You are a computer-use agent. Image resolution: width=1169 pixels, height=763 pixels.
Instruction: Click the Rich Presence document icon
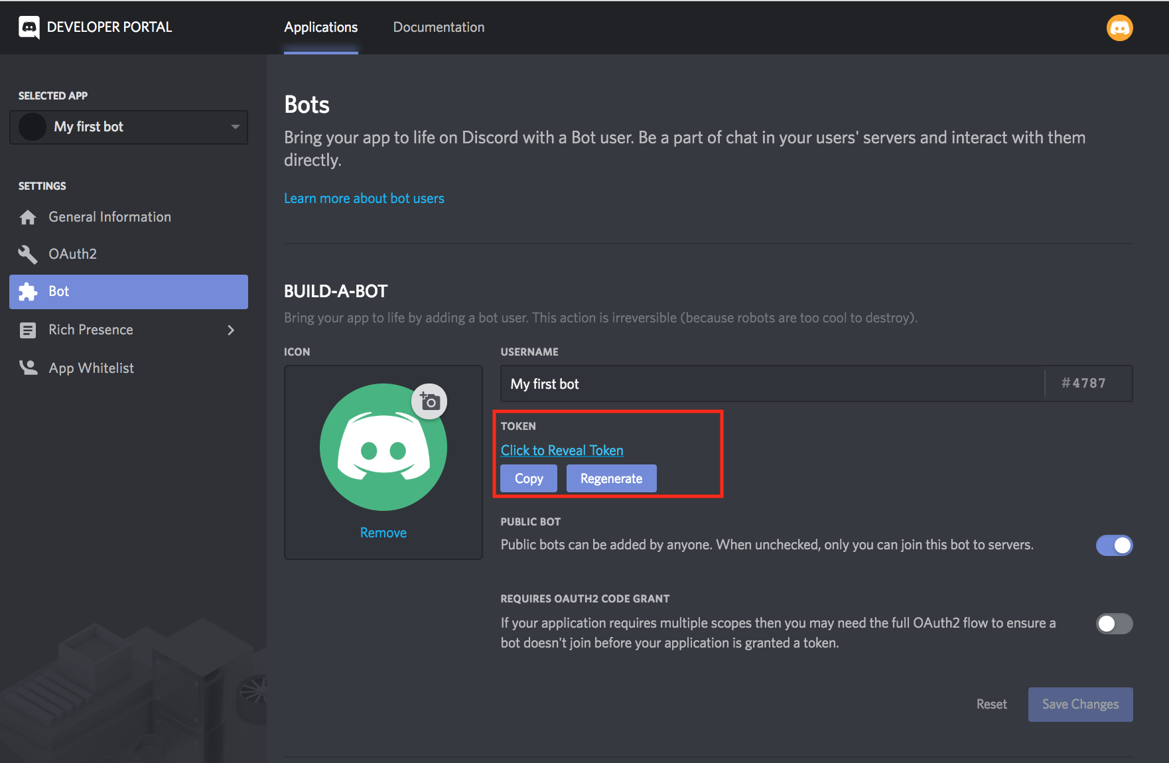[x=28, y=330]
